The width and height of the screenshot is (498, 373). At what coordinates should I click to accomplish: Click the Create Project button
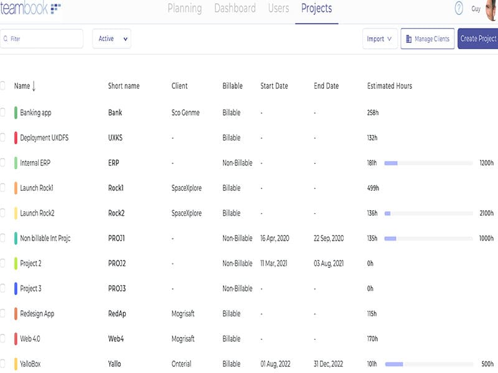[x=481, y=38]
